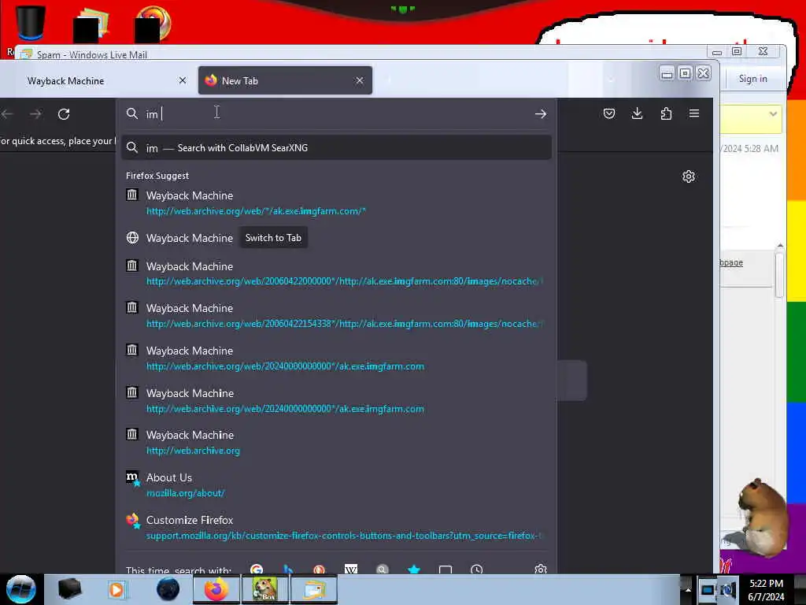The width and height of the screenshot is (806, 605).
Task: Click the Spam - Windows Live Mail title bar
Action: pyautogui.click(x=360, y=54)
